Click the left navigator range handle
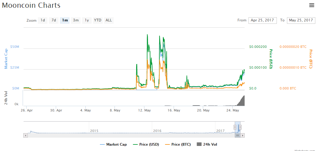This screenshot has height=151, width=318. (235, 127)
